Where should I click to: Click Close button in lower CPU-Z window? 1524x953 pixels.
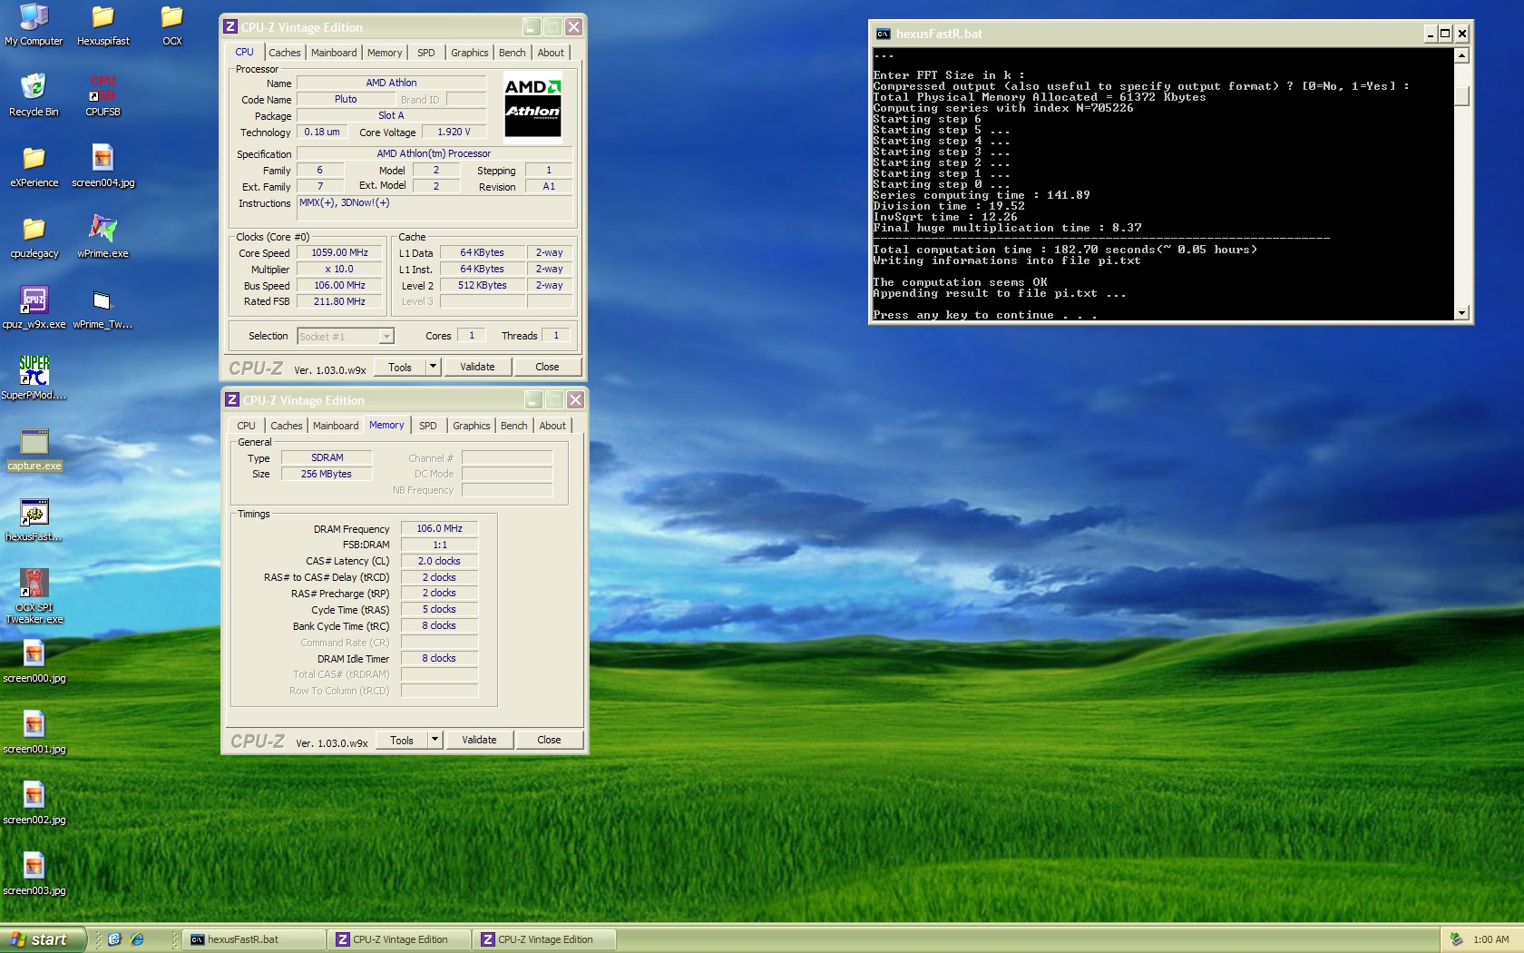click(549, 740)
